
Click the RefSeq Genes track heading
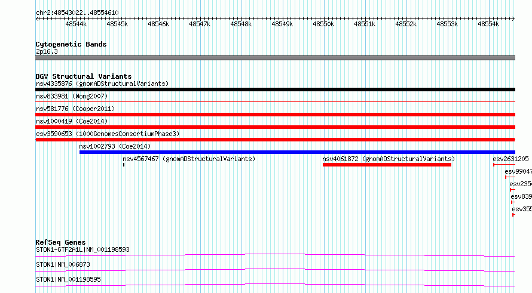(x=61, y=242)
